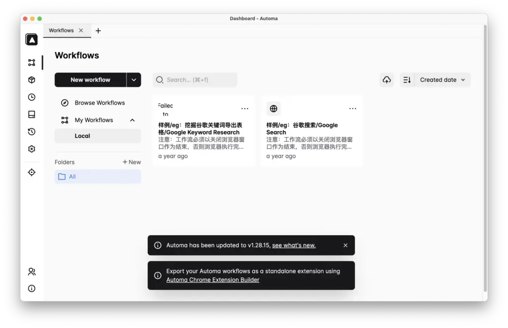Open Scheduled workflows clock icon
Image resolution: width=508 pixels, height=328 pixels.
click(31, 97)
